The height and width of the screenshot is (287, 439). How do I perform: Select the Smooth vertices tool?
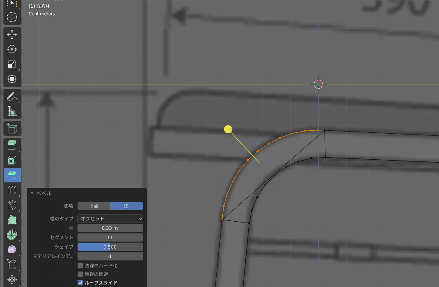tap(12, 249)
